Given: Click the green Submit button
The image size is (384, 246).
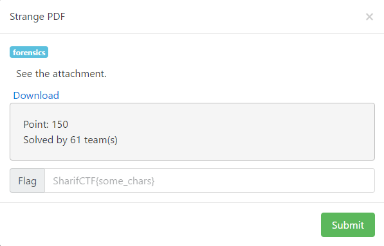Looking at the screenshot, I should pyautogui.click(x=348, y=225).
